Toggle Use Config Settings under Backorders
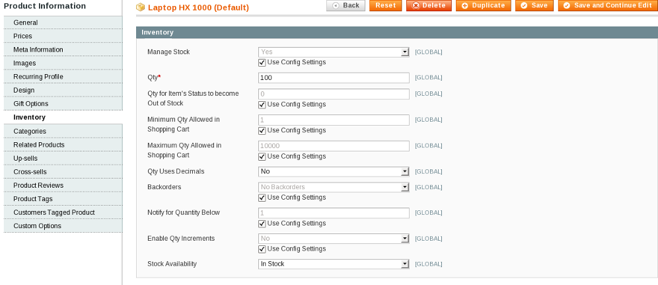Image resolution: width=658 pixels, height=285 pixels. pos(262,198)
